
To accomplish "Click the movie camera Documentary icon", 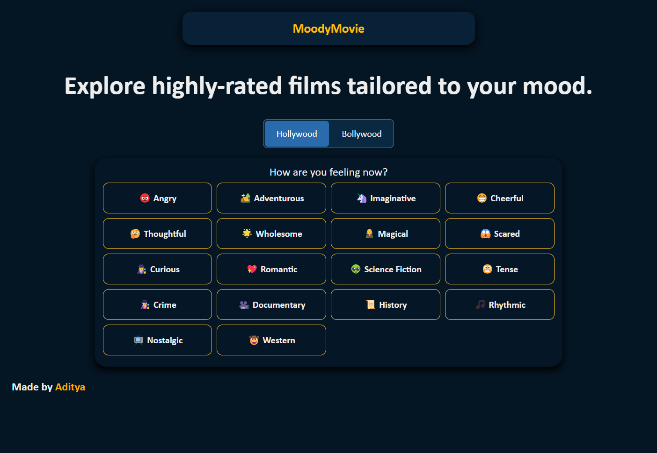I will [244, 305].
